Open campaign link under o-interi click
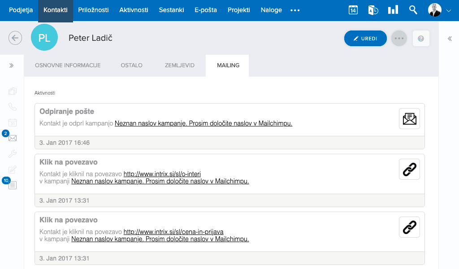This screenshot has height=269, width=459. coord(160,181)
